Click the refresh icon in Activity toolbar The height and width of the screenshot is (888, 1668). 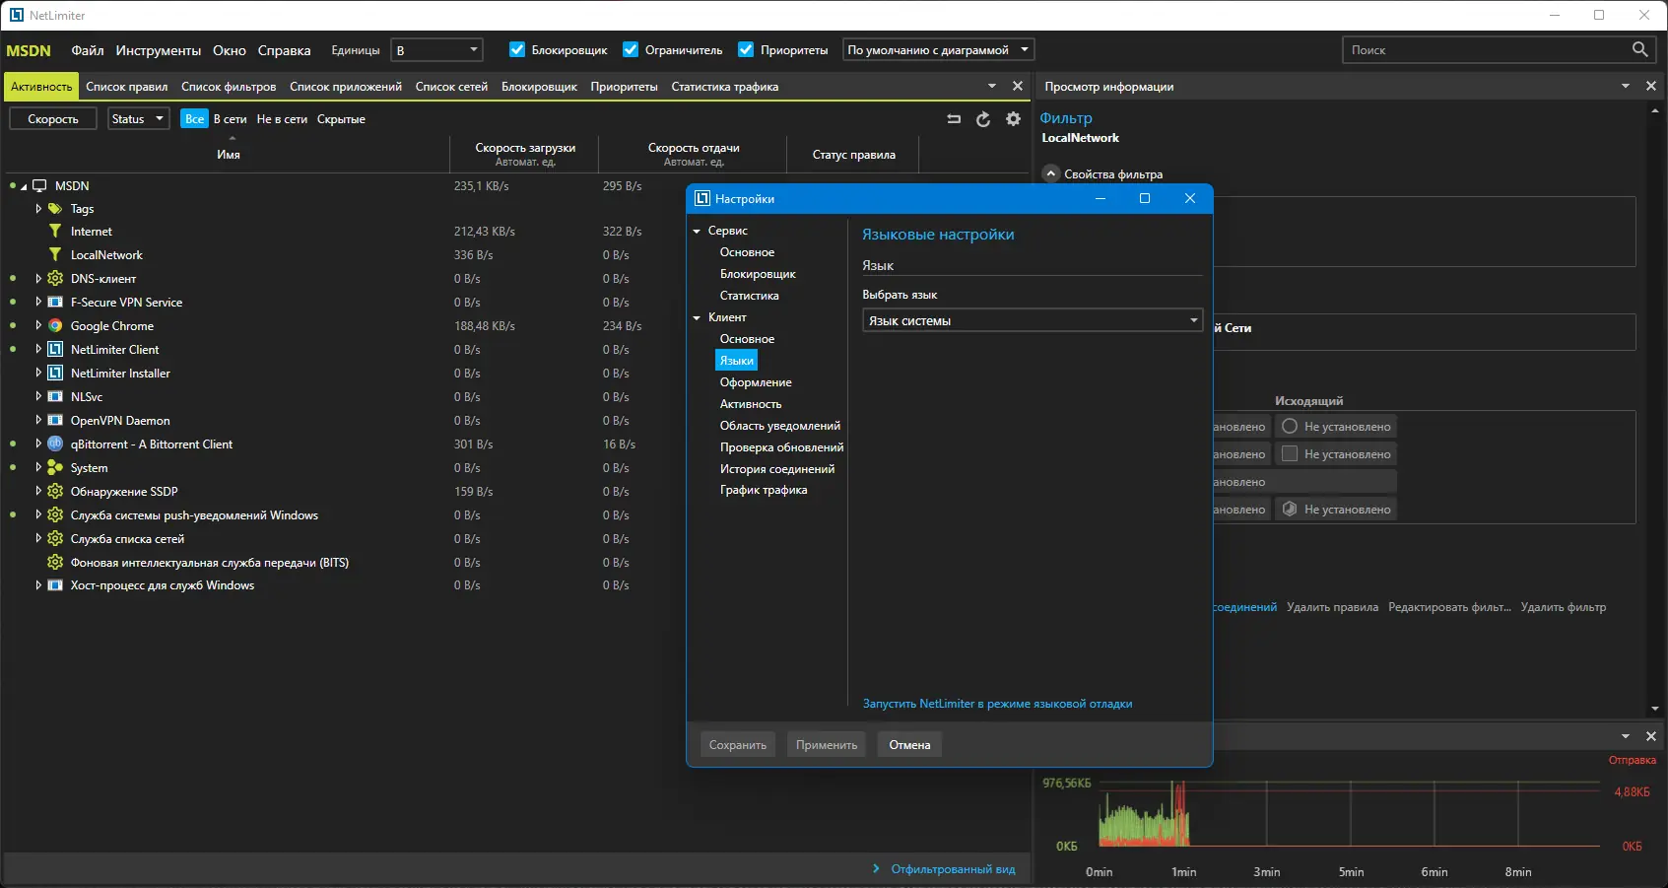982,119
